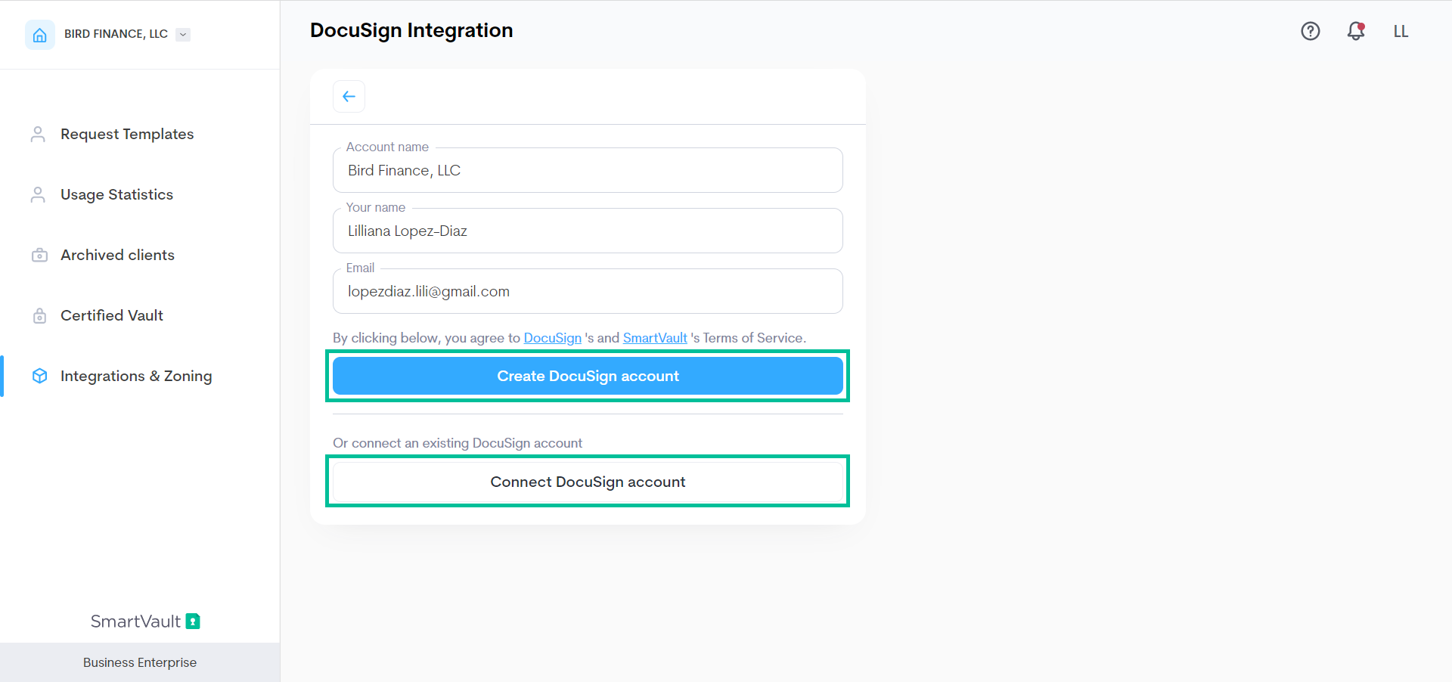The width and height of the screenshot is (1452, 682).
Task: Open the DocuSign Terms of Service link
Action: point(552,338)
